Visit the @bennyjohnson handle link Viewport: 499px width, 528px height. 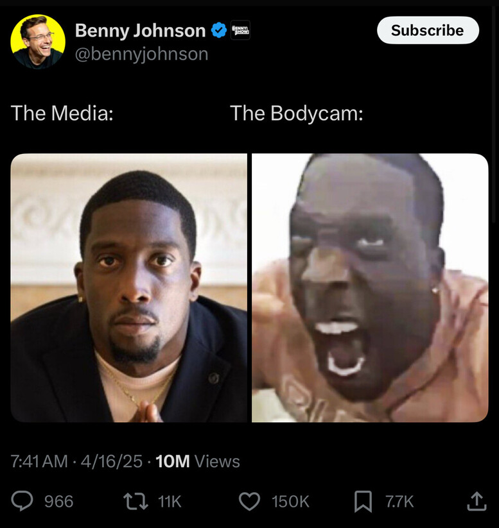(x=141, y=55)
